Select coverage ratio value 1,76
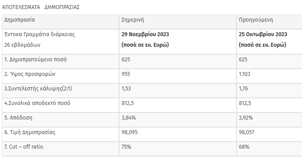Image resolution: width=302 pixels, height=164 pixels. point(243,89)
